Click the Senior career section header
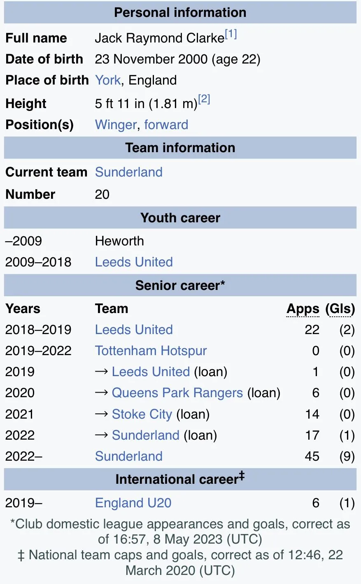Image resolution: width=361 pixels, height=584 pixels. click(x=180, y=285)
